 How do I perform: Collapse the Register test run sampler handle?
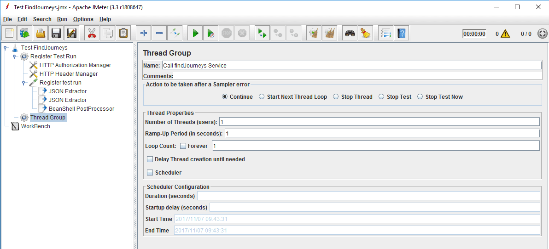[23, 83]
